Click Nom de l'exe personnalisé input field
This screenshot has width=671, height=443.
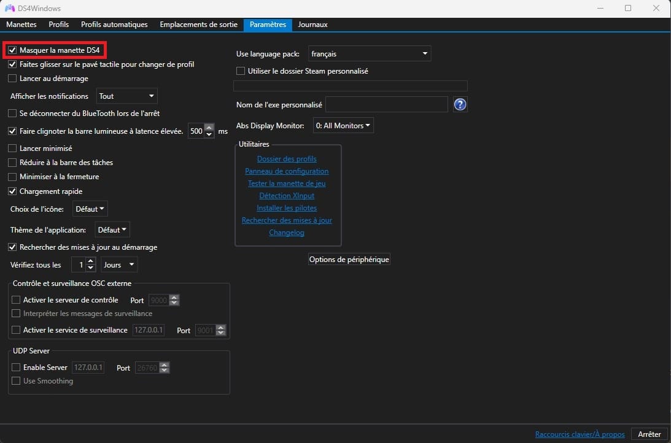coord(387,104)
